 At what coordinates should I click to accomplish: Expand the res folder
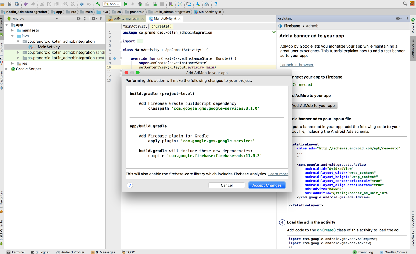pos(12,63)
